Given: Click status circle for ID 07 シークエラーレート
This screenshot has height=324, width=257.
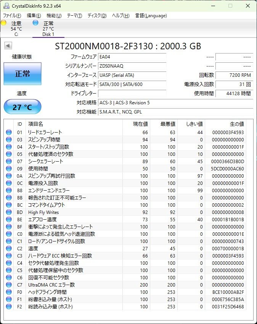Looking at the screenshot, I should (x=9, y=161).
